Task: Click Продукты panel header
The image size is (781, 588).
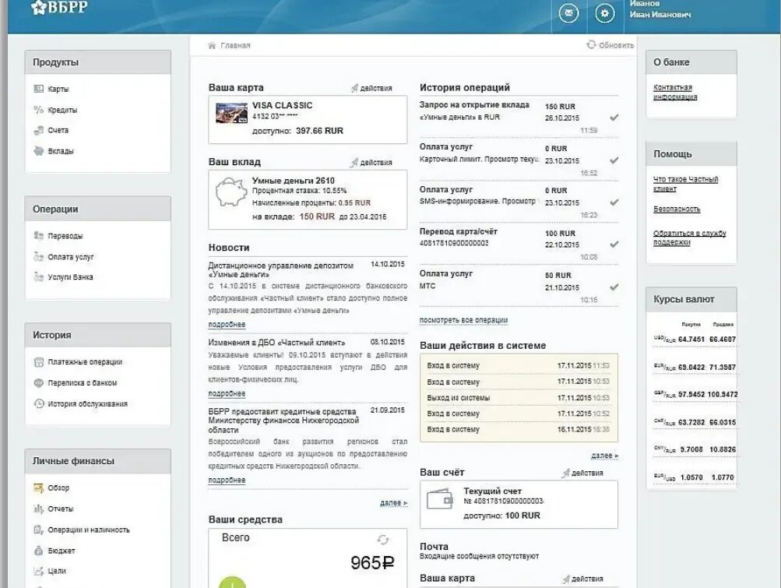Action: coord(97,62)
